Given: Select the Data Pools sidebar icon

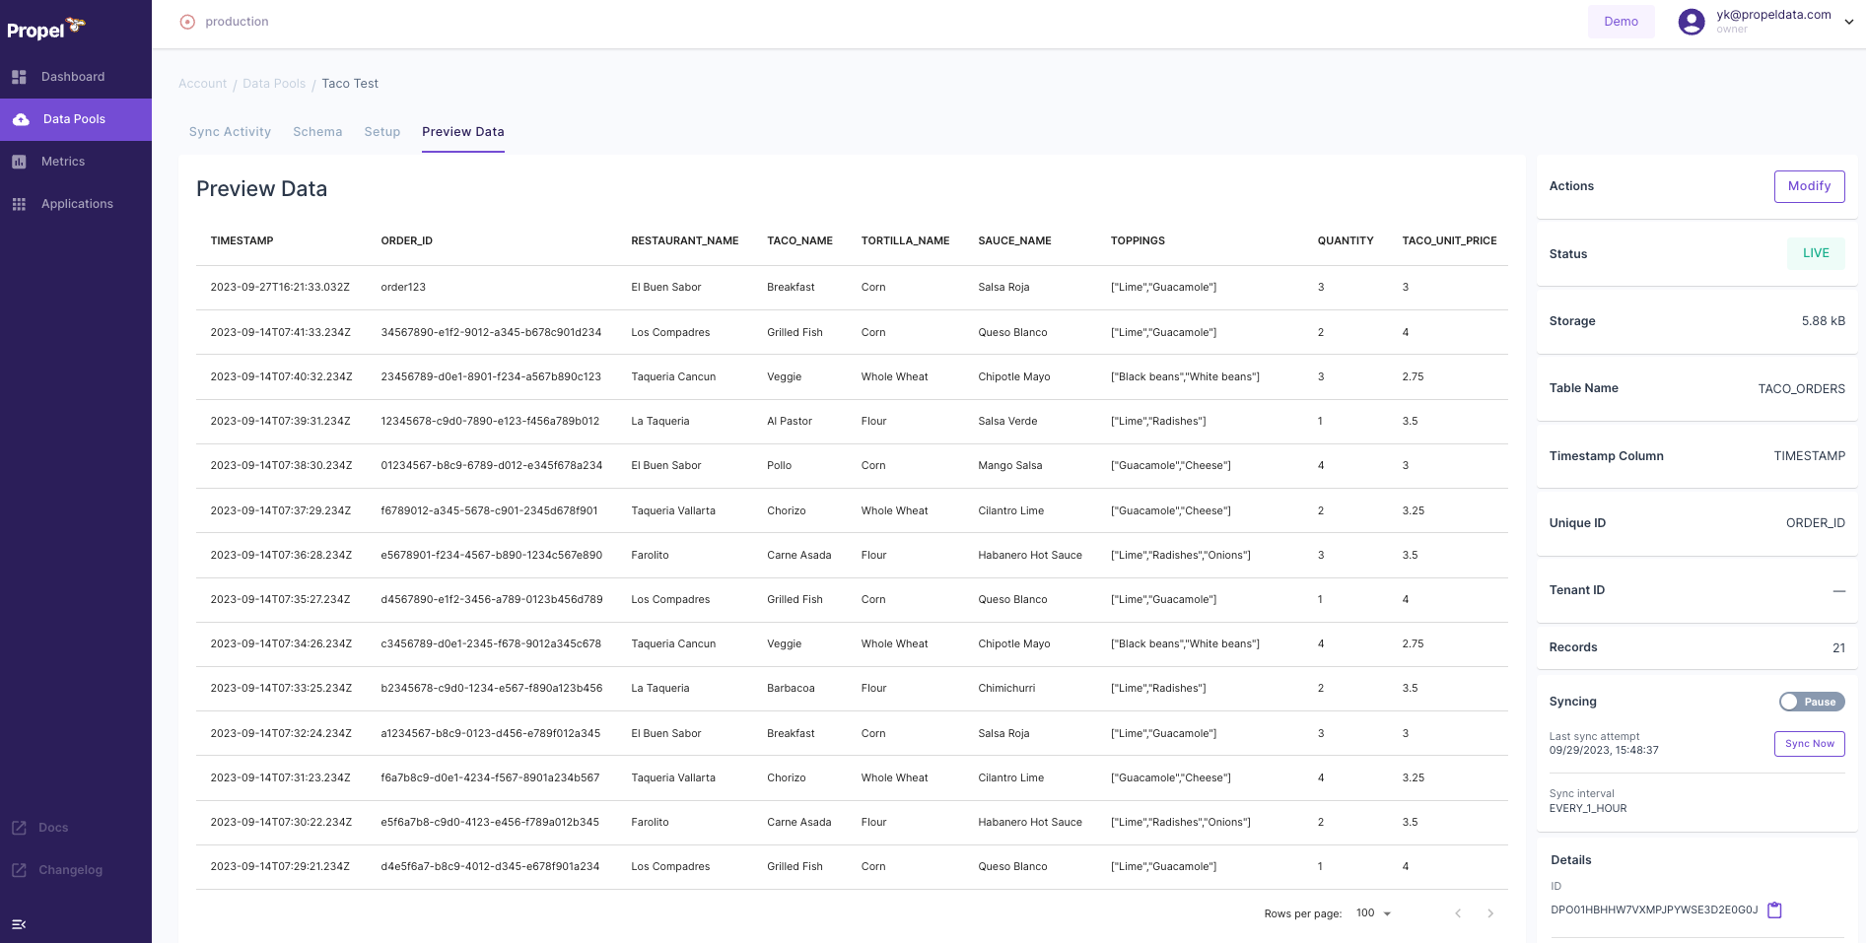Looking at the screenshot, I should 22,118.
